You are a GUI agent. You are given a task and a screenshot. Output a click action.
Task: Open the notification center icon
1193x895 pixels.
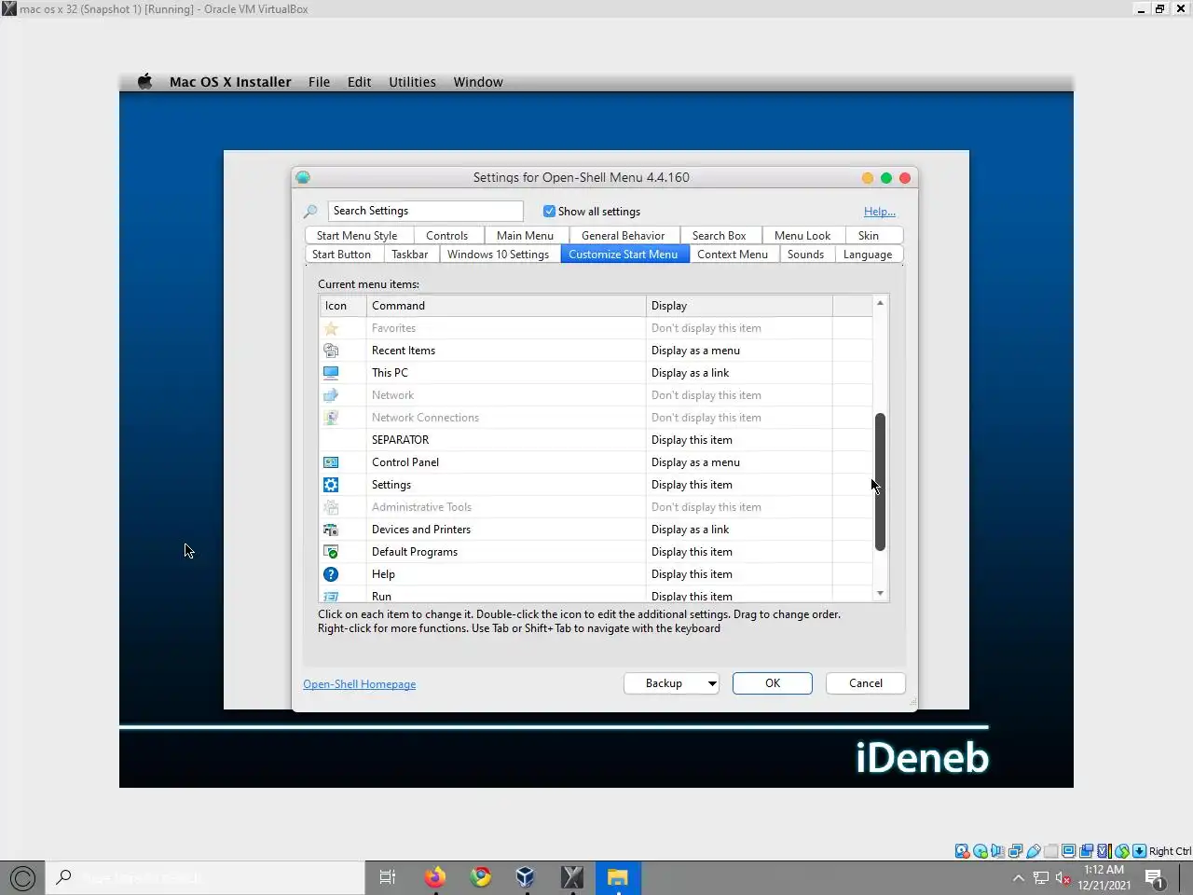tap(1155, 878)
